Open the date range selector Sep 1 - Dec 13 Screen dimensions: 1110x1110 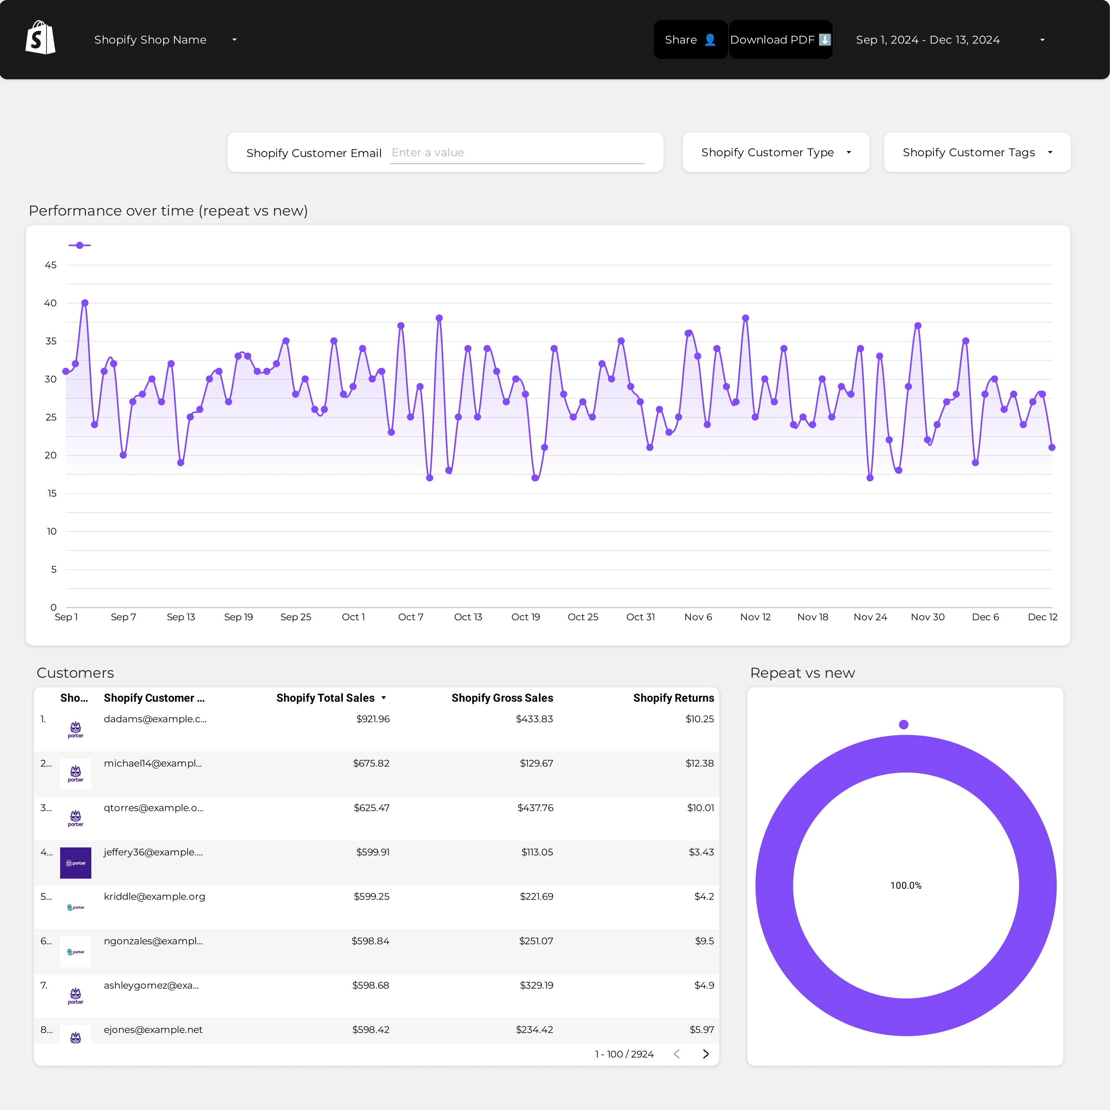click(x=951, y=40)
